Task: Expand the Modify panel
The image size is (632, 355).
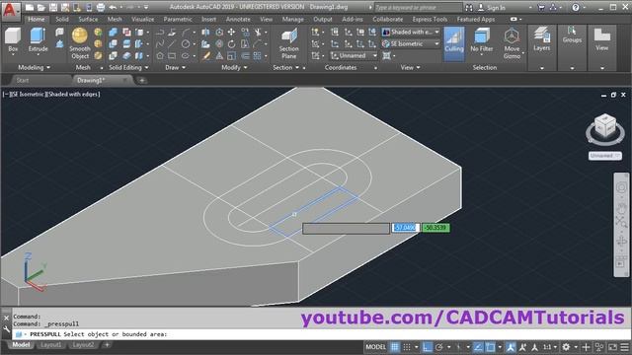Action: [x=234, y=68]
